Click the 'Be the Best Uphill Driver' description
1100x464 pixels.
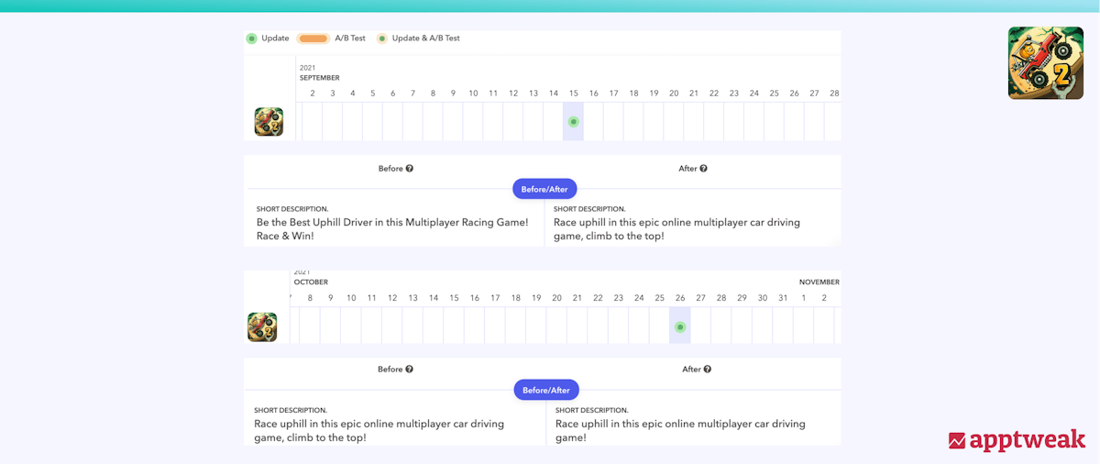coord(392,229)
